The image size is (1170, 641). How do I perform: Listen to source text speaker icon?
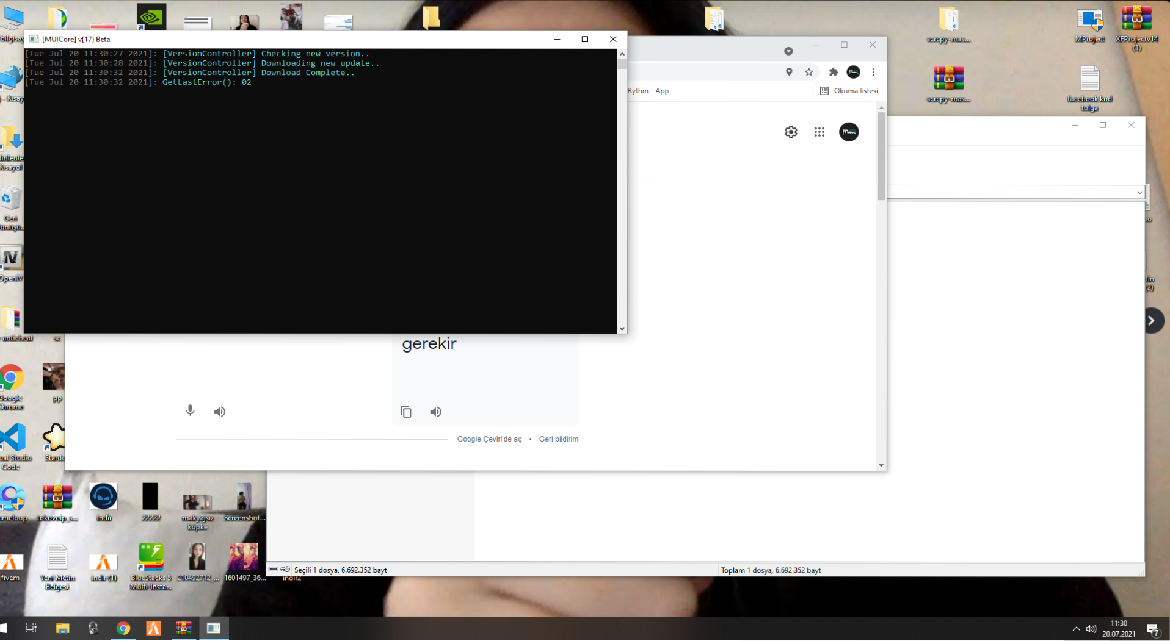[220, 412]
